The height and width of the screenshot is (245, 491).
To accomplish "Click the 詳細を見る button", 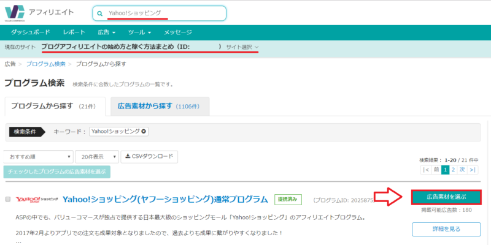I will [446, 229].
